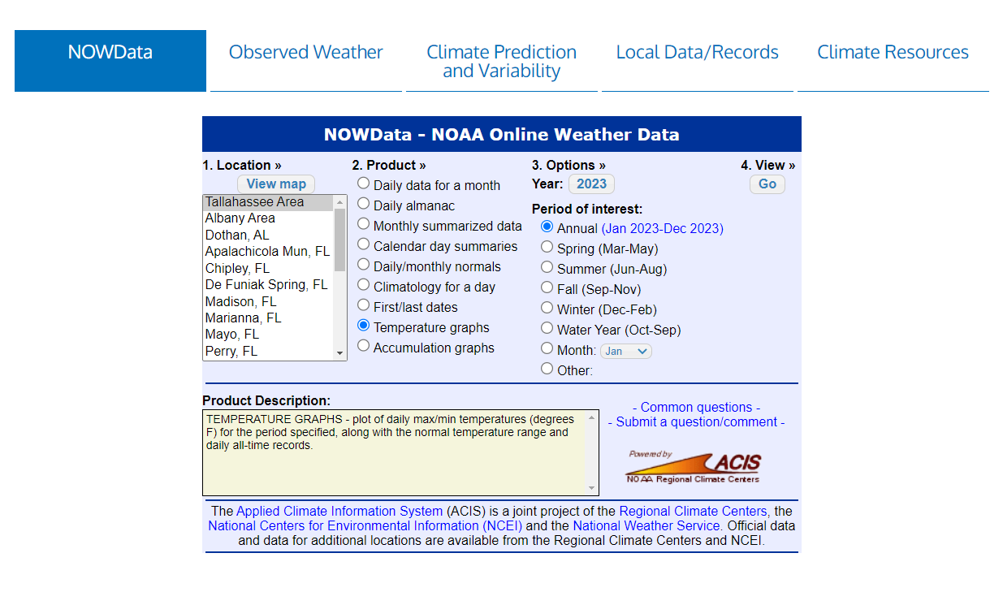Click the 2023 year field
1003x592 pixels.
tap(591, 184)
